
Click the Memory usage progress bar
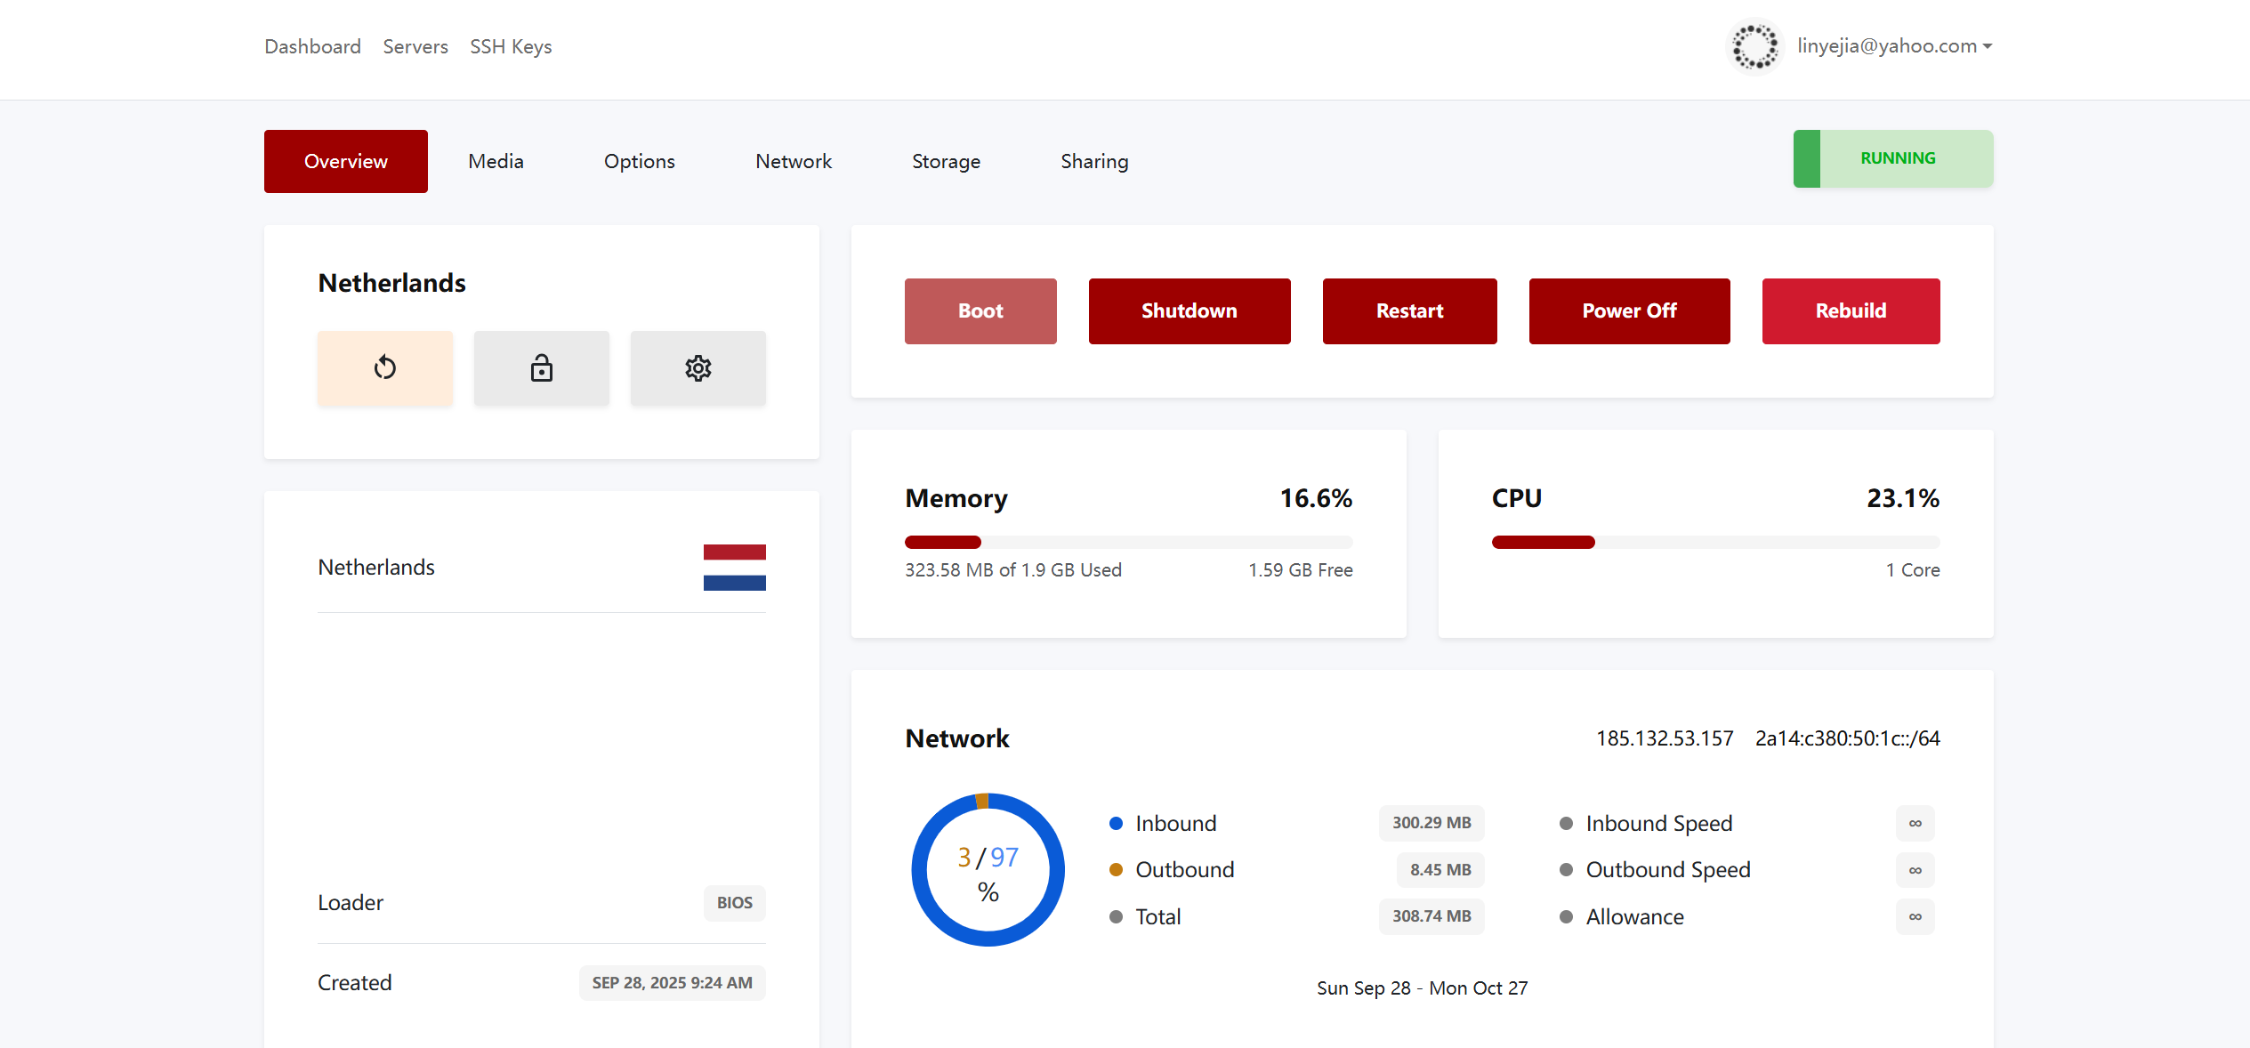pyautogui.click(x=1129, y=542)
